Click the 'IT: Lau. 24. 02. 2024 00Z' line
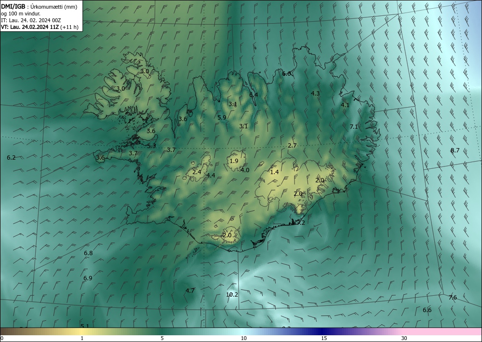 (31, 20)
